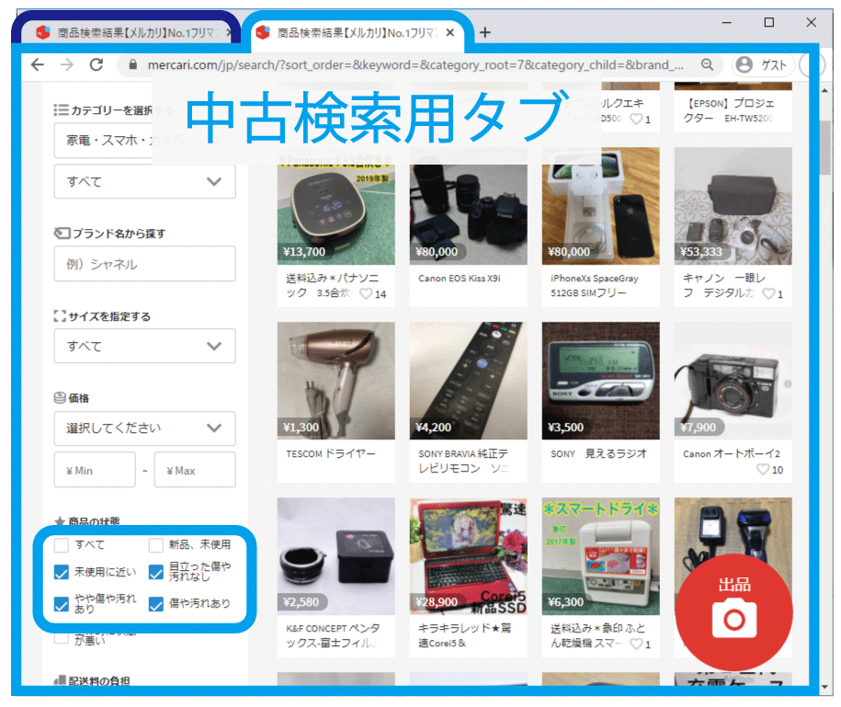This screenshot has width=841, height=707.
Task: Click the zoom magnifier icon in address bar
Action: [x=707, y=64]
